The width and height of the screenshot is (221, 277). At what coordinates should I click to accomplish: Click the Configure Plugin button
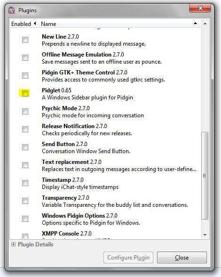tap(128, 258)
